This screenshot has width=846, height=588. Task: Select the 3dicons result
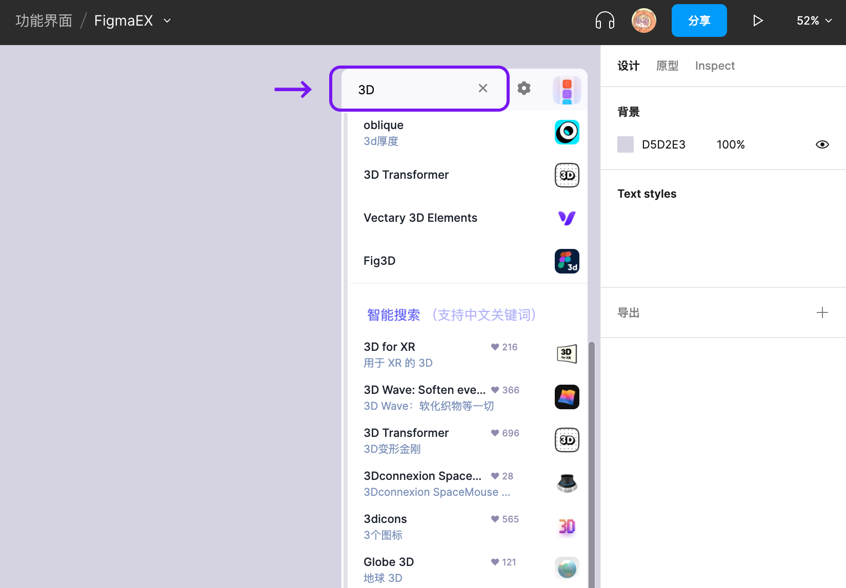point(468,527)
